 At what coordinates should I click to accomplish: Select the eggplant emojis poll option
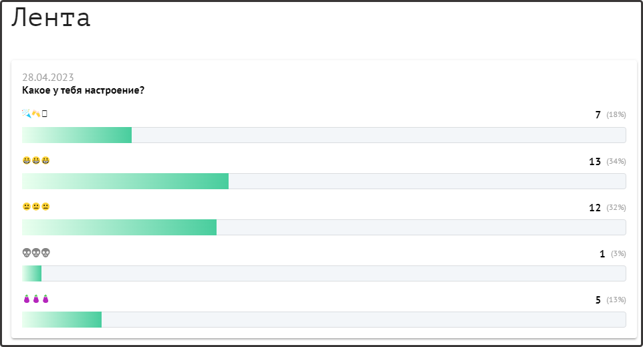(x=36, y=299)
